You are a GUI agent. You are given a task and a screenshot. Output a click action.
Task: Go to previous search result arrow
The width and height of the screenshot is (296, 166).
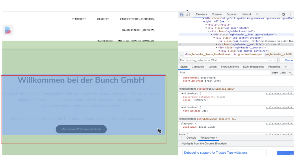click(x=271, y=61)
